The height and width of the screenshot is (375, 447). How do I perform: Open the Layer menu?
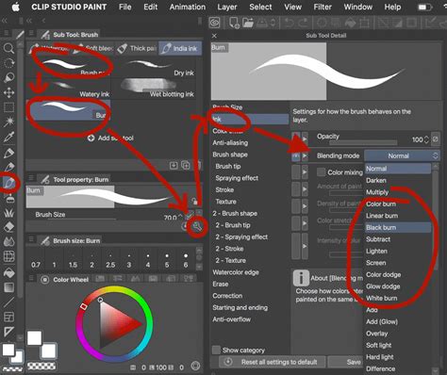[x=227, y=7]
